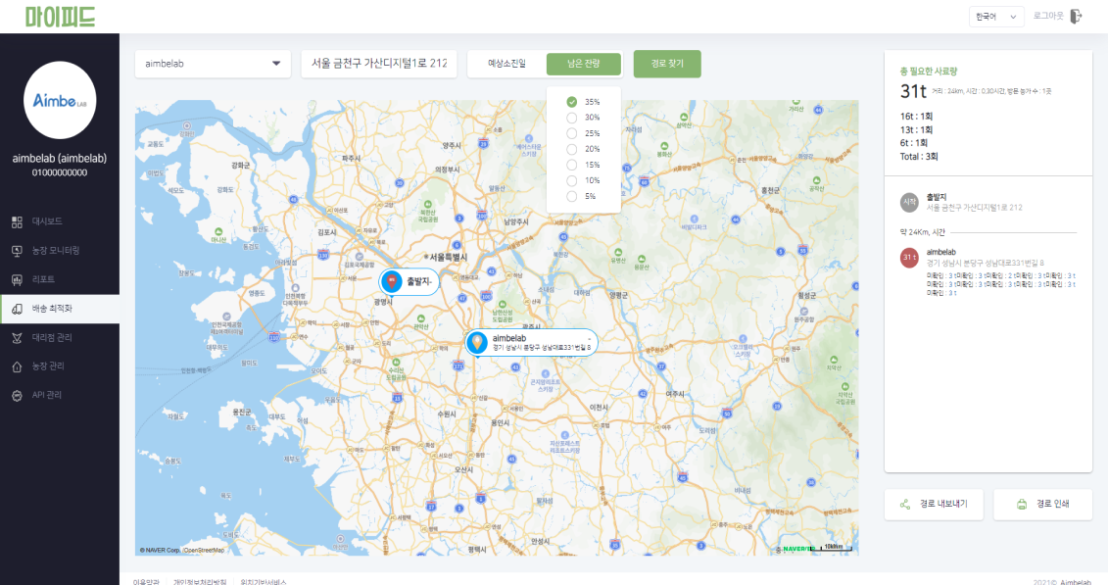The image size is (1108, 585).
Task: Open the 위치기반서비스 footer link
Action: pos(264,581)
